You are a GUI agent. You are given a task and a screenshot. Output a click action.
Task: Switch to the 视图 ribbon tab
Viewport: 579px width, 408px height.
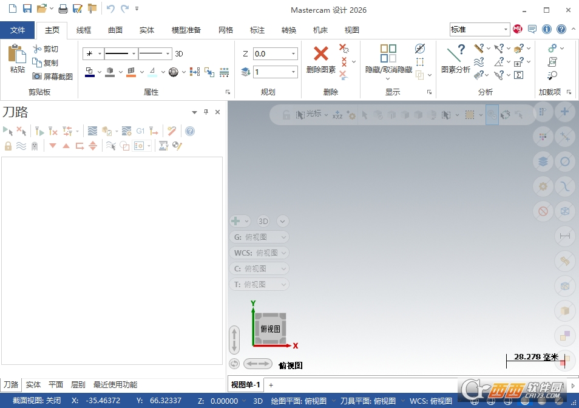(x=351, y=30)
